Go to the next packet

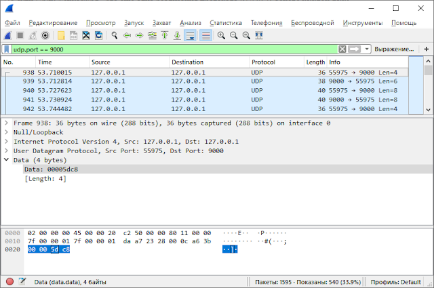140,35
